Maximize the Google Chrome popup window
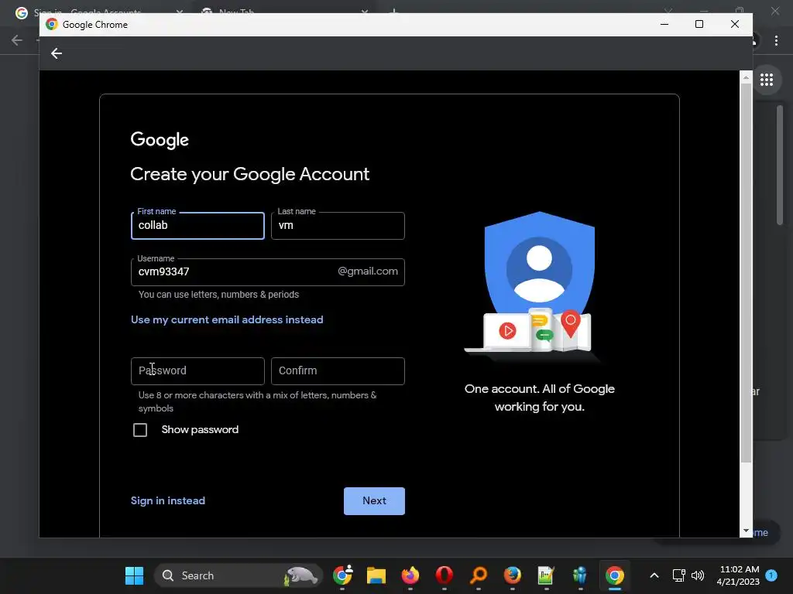Screen dimensions: 793x594 coord(699,24)
